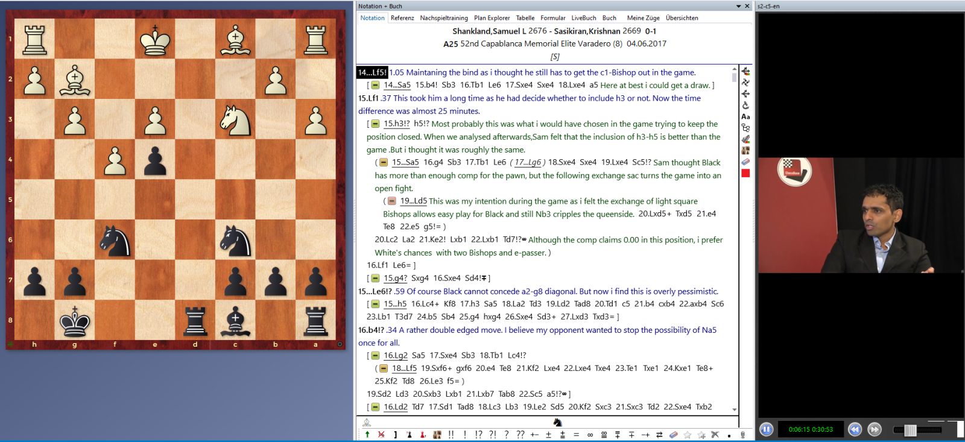Image resolution: width=965 pixels, height=442 pixels.
Task: Pause the video playback
Action: click(x=766, y=429)
